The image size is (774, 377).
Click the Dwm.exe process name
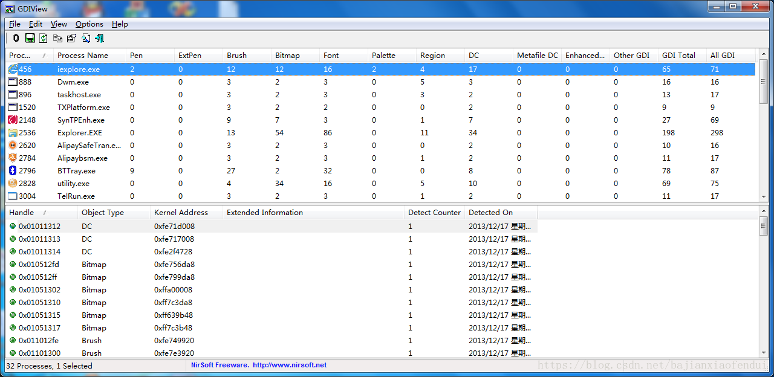tap(73, 82)
